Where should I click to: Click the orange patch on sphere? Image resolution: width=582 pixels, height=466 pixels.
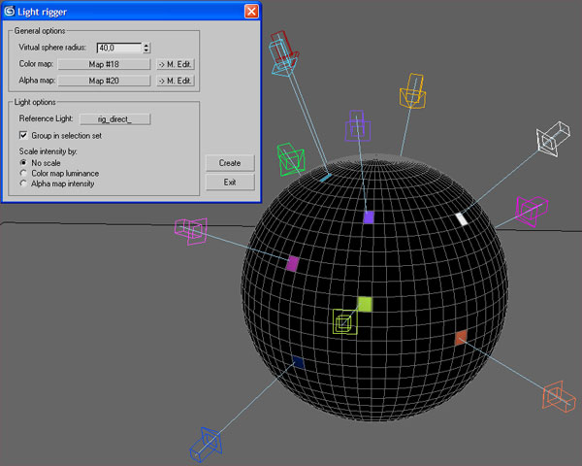pos(461,338)
